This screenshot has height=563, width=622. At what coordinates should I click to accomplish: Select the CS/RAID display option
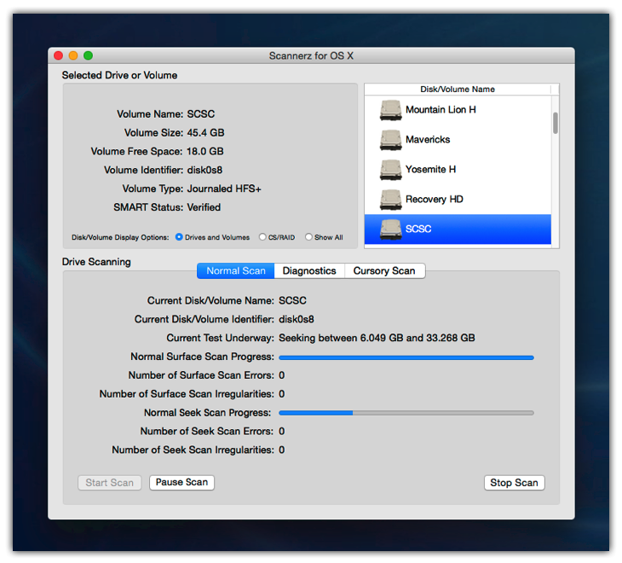click(x=262, y=237)
